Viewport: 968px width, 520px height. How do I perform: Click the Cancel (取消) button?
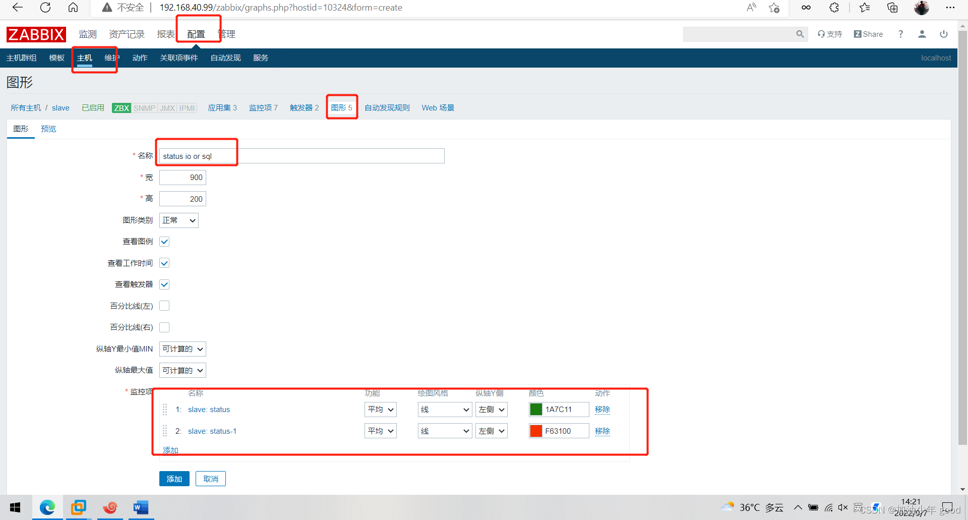coord(211,479)
